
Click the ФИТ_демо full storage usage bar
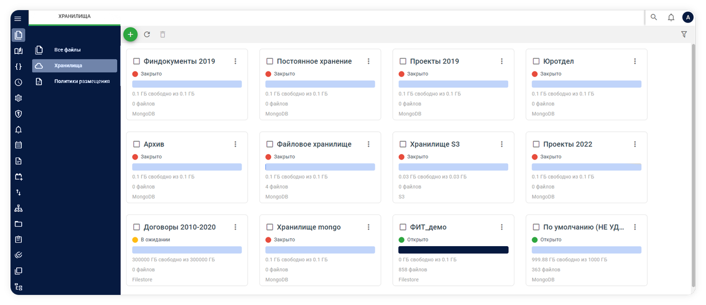[453, 250]
